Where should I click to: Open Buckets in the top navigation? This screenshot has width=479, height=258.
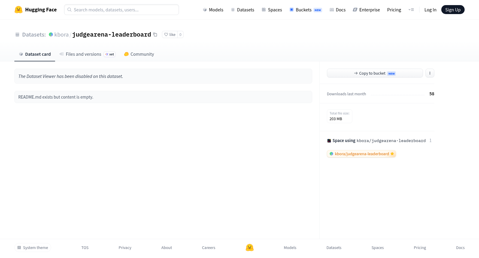coord(305,10)
